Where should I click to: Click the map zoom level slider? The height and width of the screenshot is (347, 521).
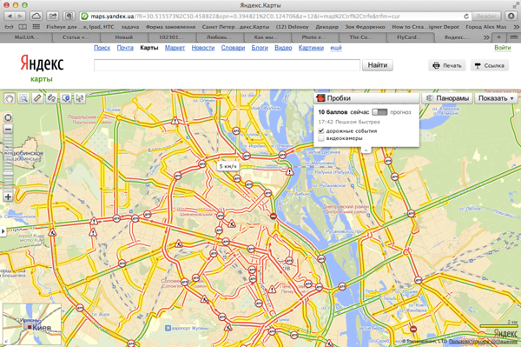(x=8, y=163)
